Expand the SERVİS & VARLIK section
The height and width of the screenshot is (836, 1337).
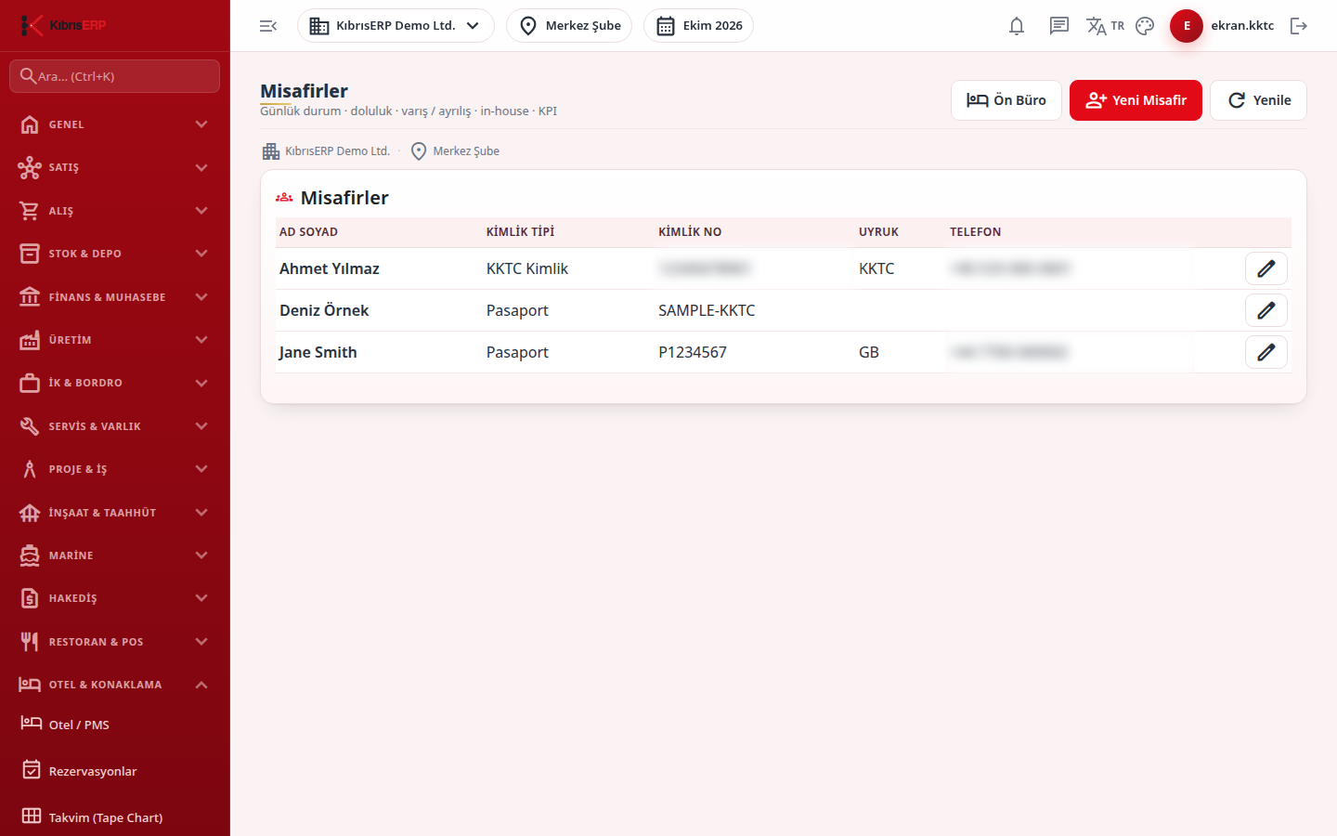(x=115, y=426)
